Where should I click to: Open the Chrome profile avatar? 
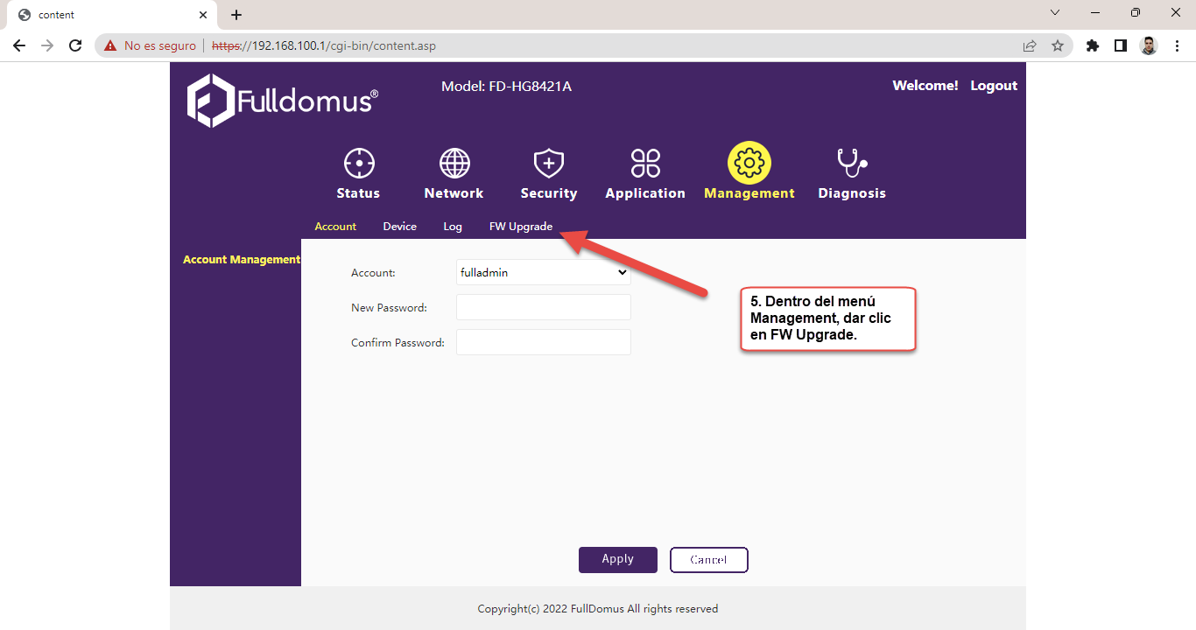coord(1149,45)
